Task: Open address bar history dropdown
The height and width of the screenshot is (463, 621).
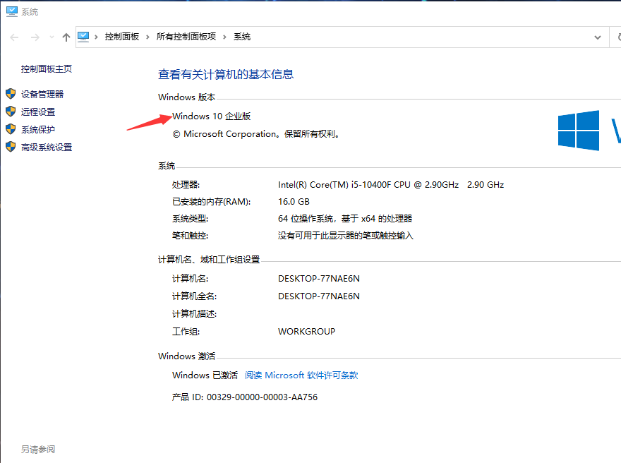Action: [x=598, y=37]
